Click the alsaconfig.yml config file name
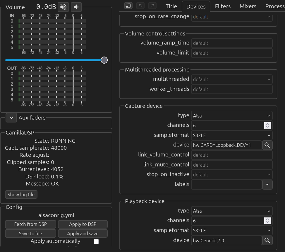This screenshot has height=252, width=285. tap(56, 215)
